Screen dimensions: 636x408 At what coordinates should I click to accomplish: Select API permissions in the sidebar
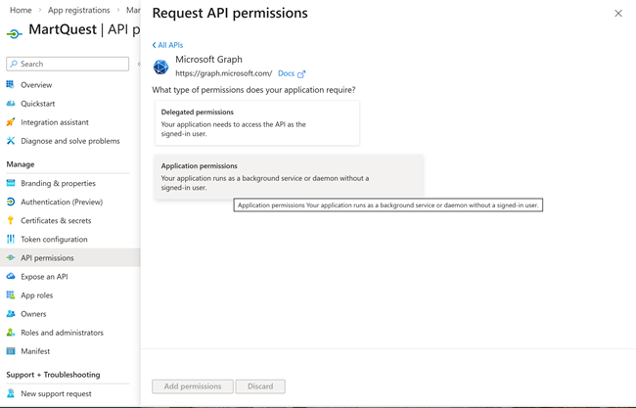(69, 257)
